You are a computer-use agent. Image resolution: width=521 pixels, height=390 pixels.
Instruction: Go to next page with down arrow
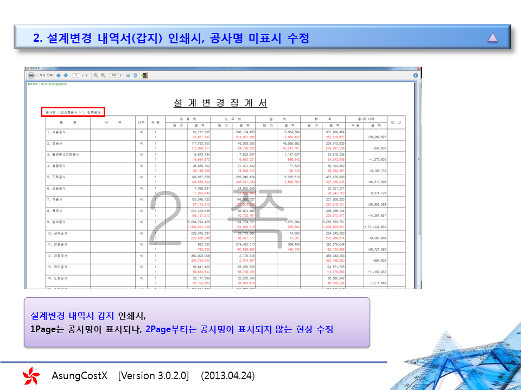click(66, 75)
